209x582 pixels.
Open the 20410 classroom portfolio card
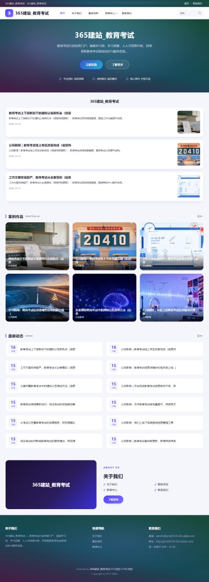[x=104, y=246]
